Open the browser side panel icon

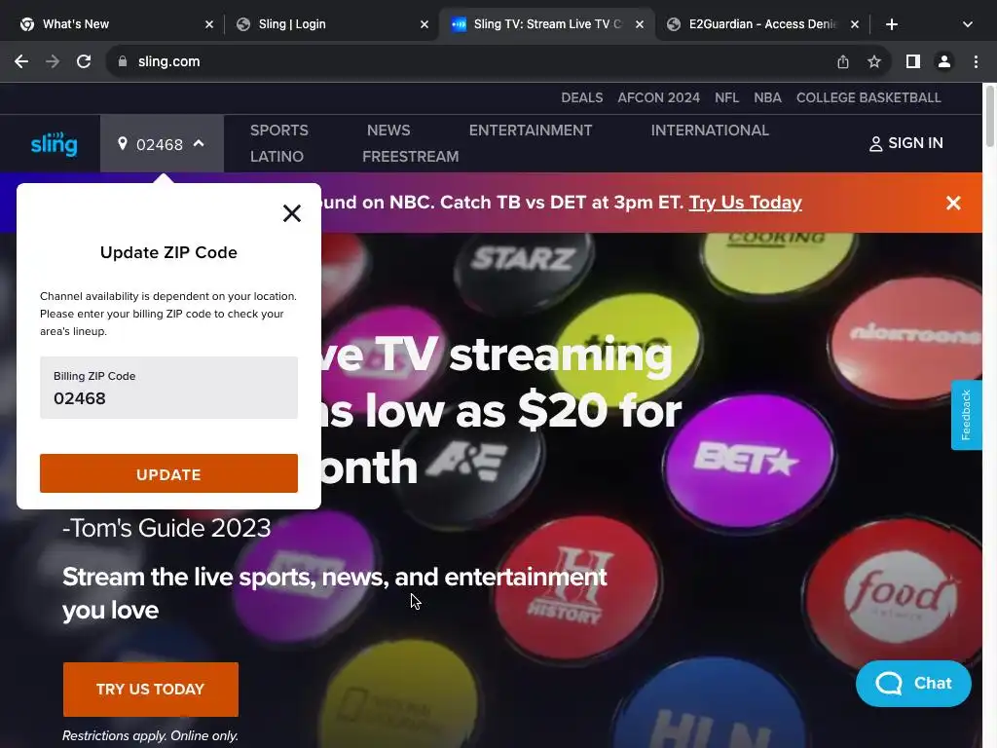[x=913, y=61]
